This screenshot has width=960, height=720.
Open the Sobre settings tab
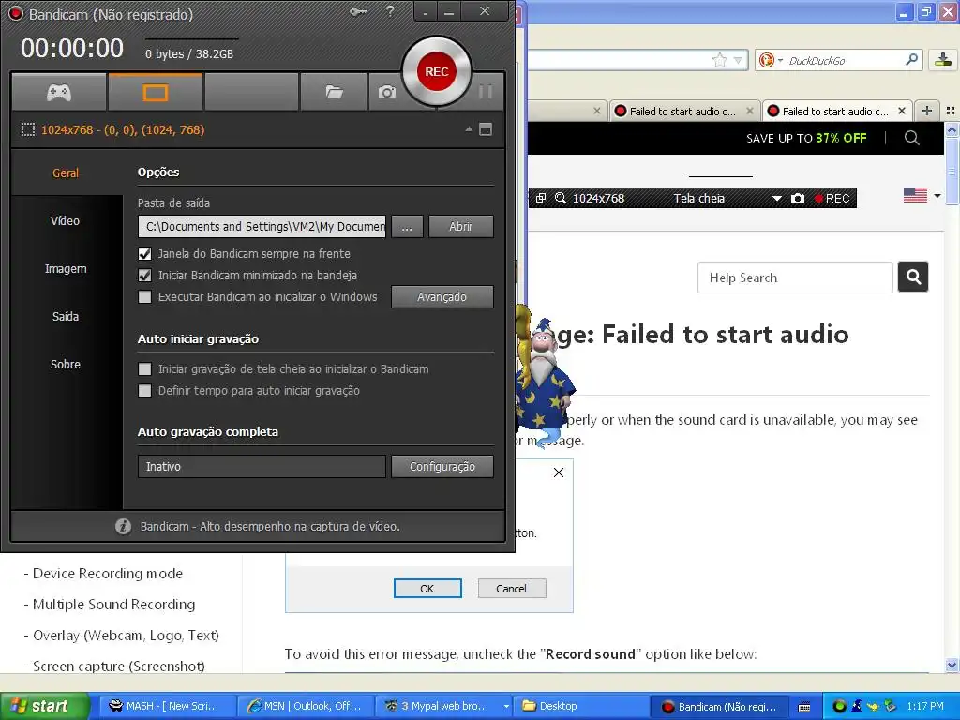tap(66, 364)
